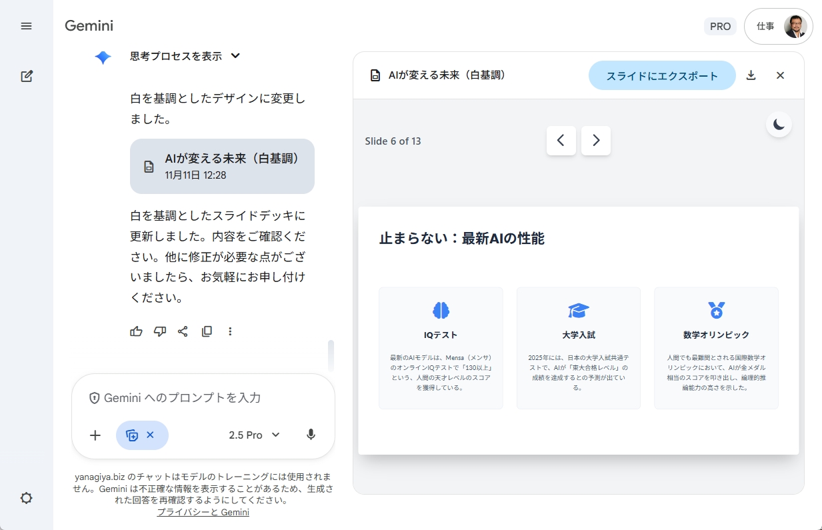Download the slide deck

pos(751,75)
